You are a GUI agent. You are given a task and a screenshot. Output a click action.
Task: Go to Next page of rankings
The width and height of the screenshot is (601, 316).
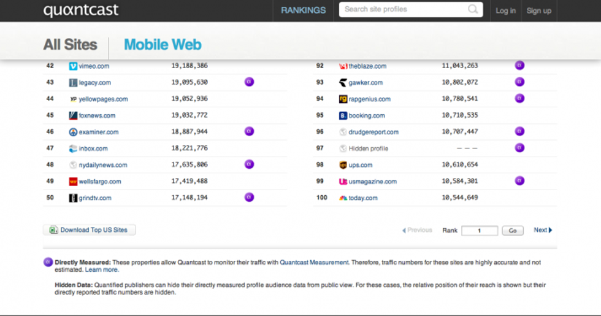pyautogui.click(x=543, y=230)
